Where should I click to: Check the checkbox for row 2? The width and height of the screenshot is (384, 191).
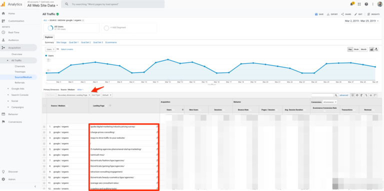point(44,132)
